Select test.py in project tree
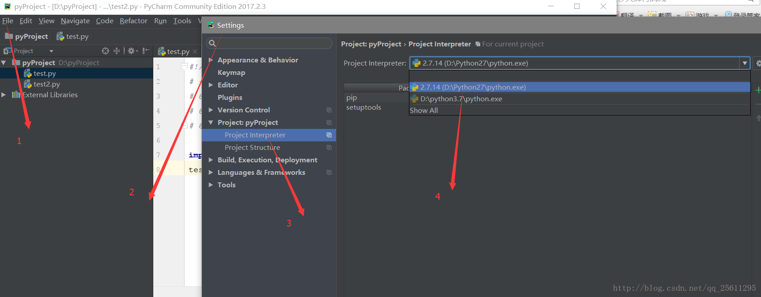761x297 pixels. point(45,74)
